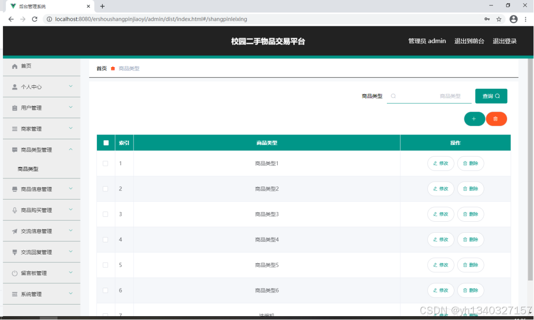Click 修改 for row 商品类型1
The image size is (534, 320).
pyautogui.click(x=441, y=163)
